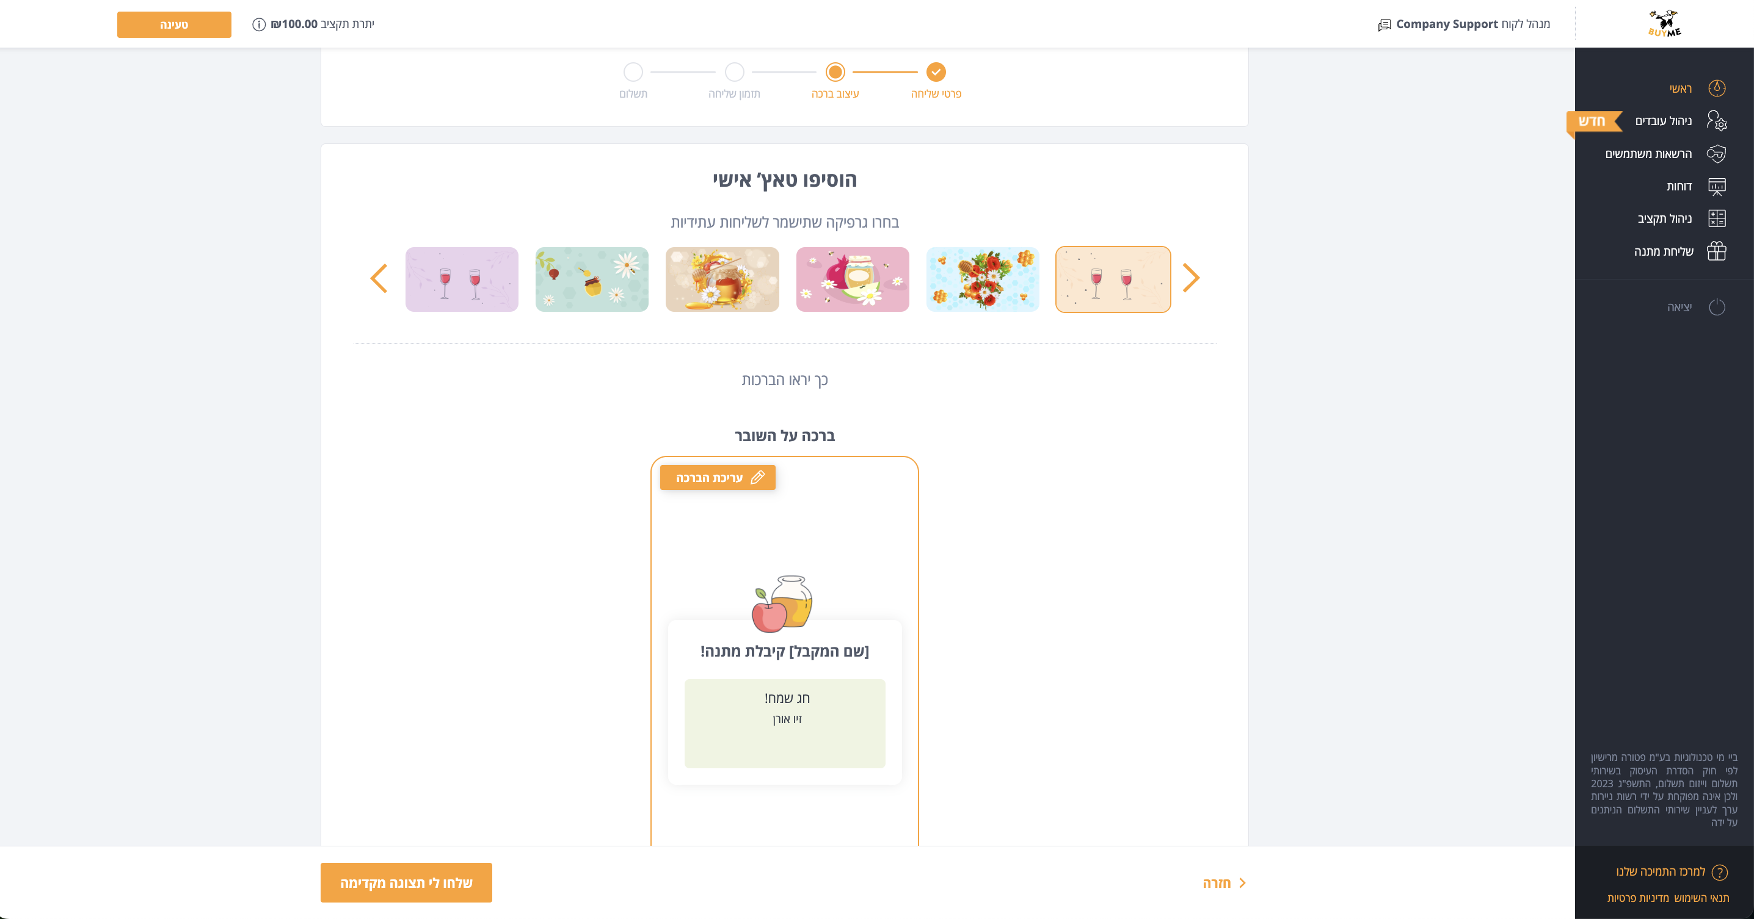Open ניהול עובדים employee management icon
Screen dimensions: 1754x919
point(1717,121)
